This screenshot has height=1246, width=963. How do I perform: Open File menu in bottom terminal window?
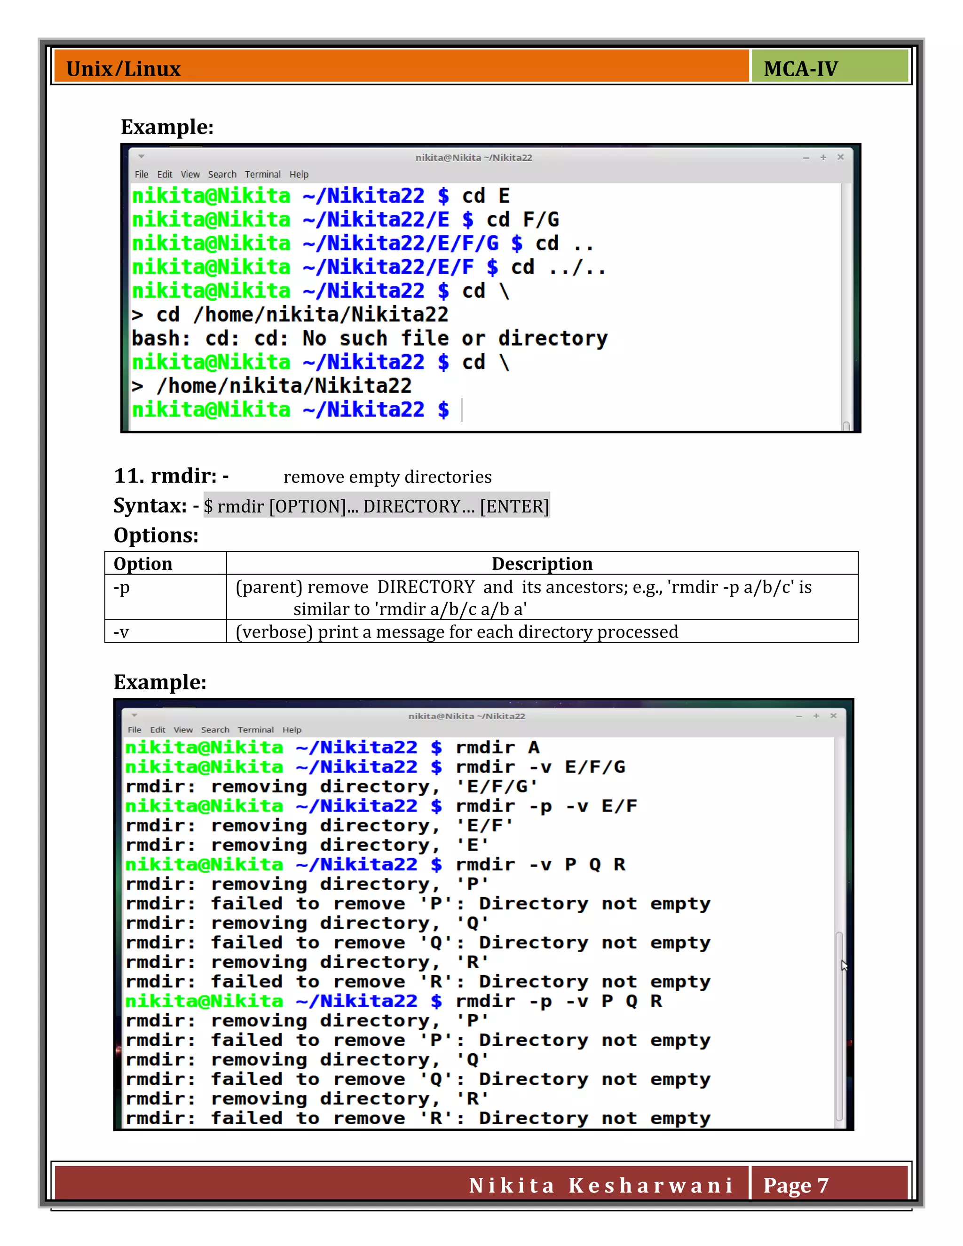[134, 730]
